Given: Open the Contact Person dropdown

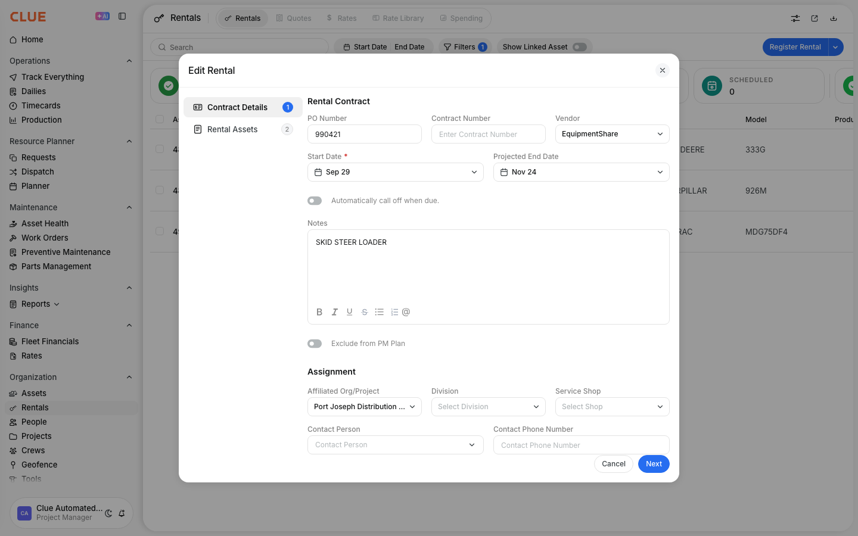Looking at the screenshot, I should tap(396, 445).
